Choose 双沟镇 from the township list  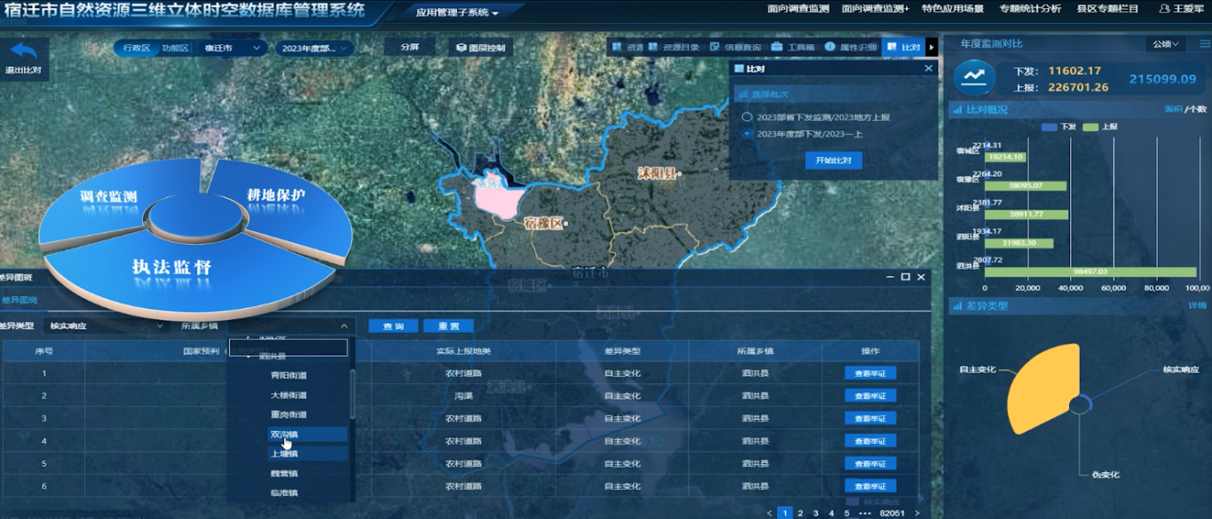(285, 435)
